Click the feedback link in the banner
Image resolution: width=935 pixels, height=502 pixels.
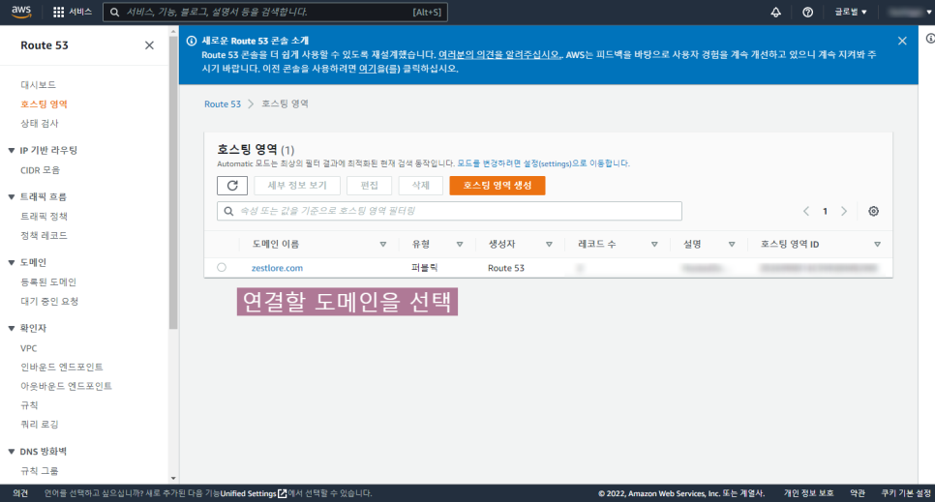[500, 55]
